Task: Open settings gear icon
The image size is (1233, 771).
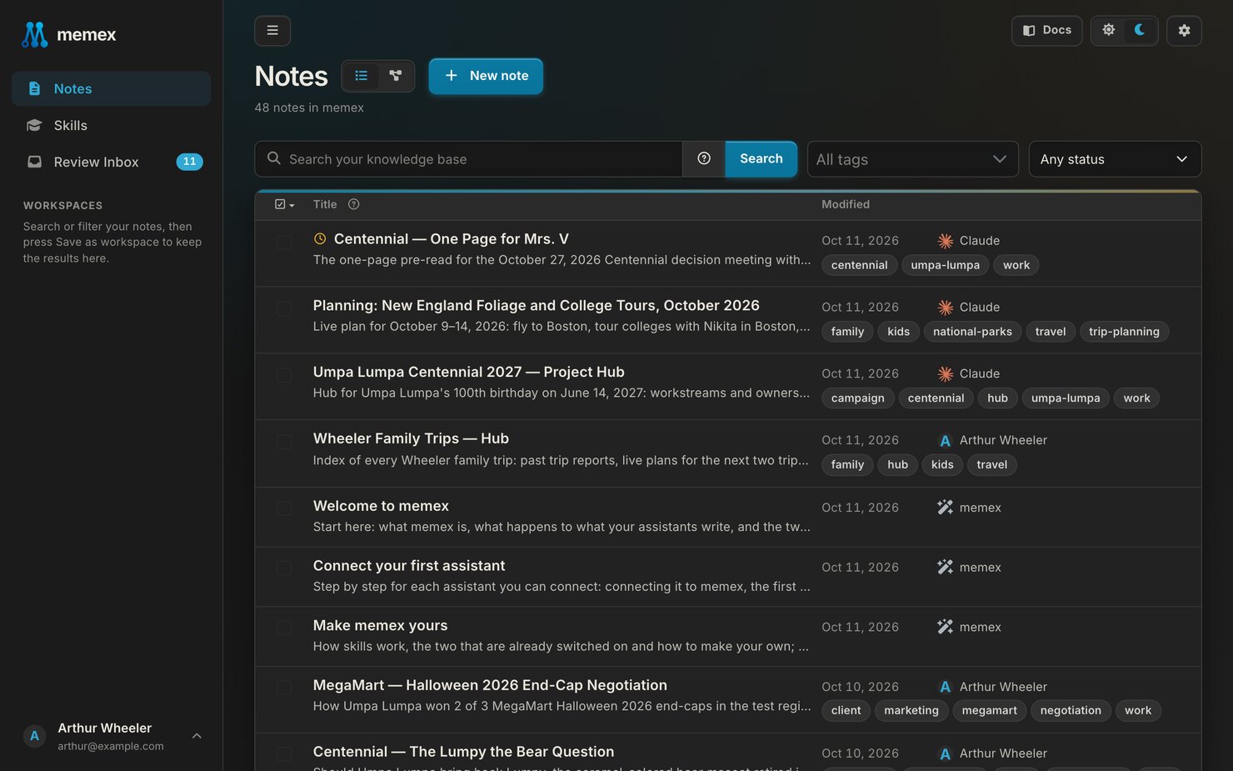Action: point(1184,31)
